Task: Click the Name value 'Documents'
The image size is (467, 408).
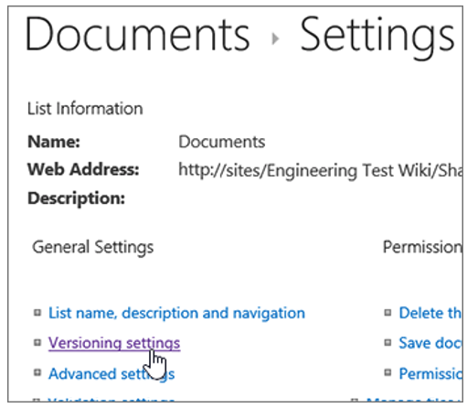Action: (222, 142)
